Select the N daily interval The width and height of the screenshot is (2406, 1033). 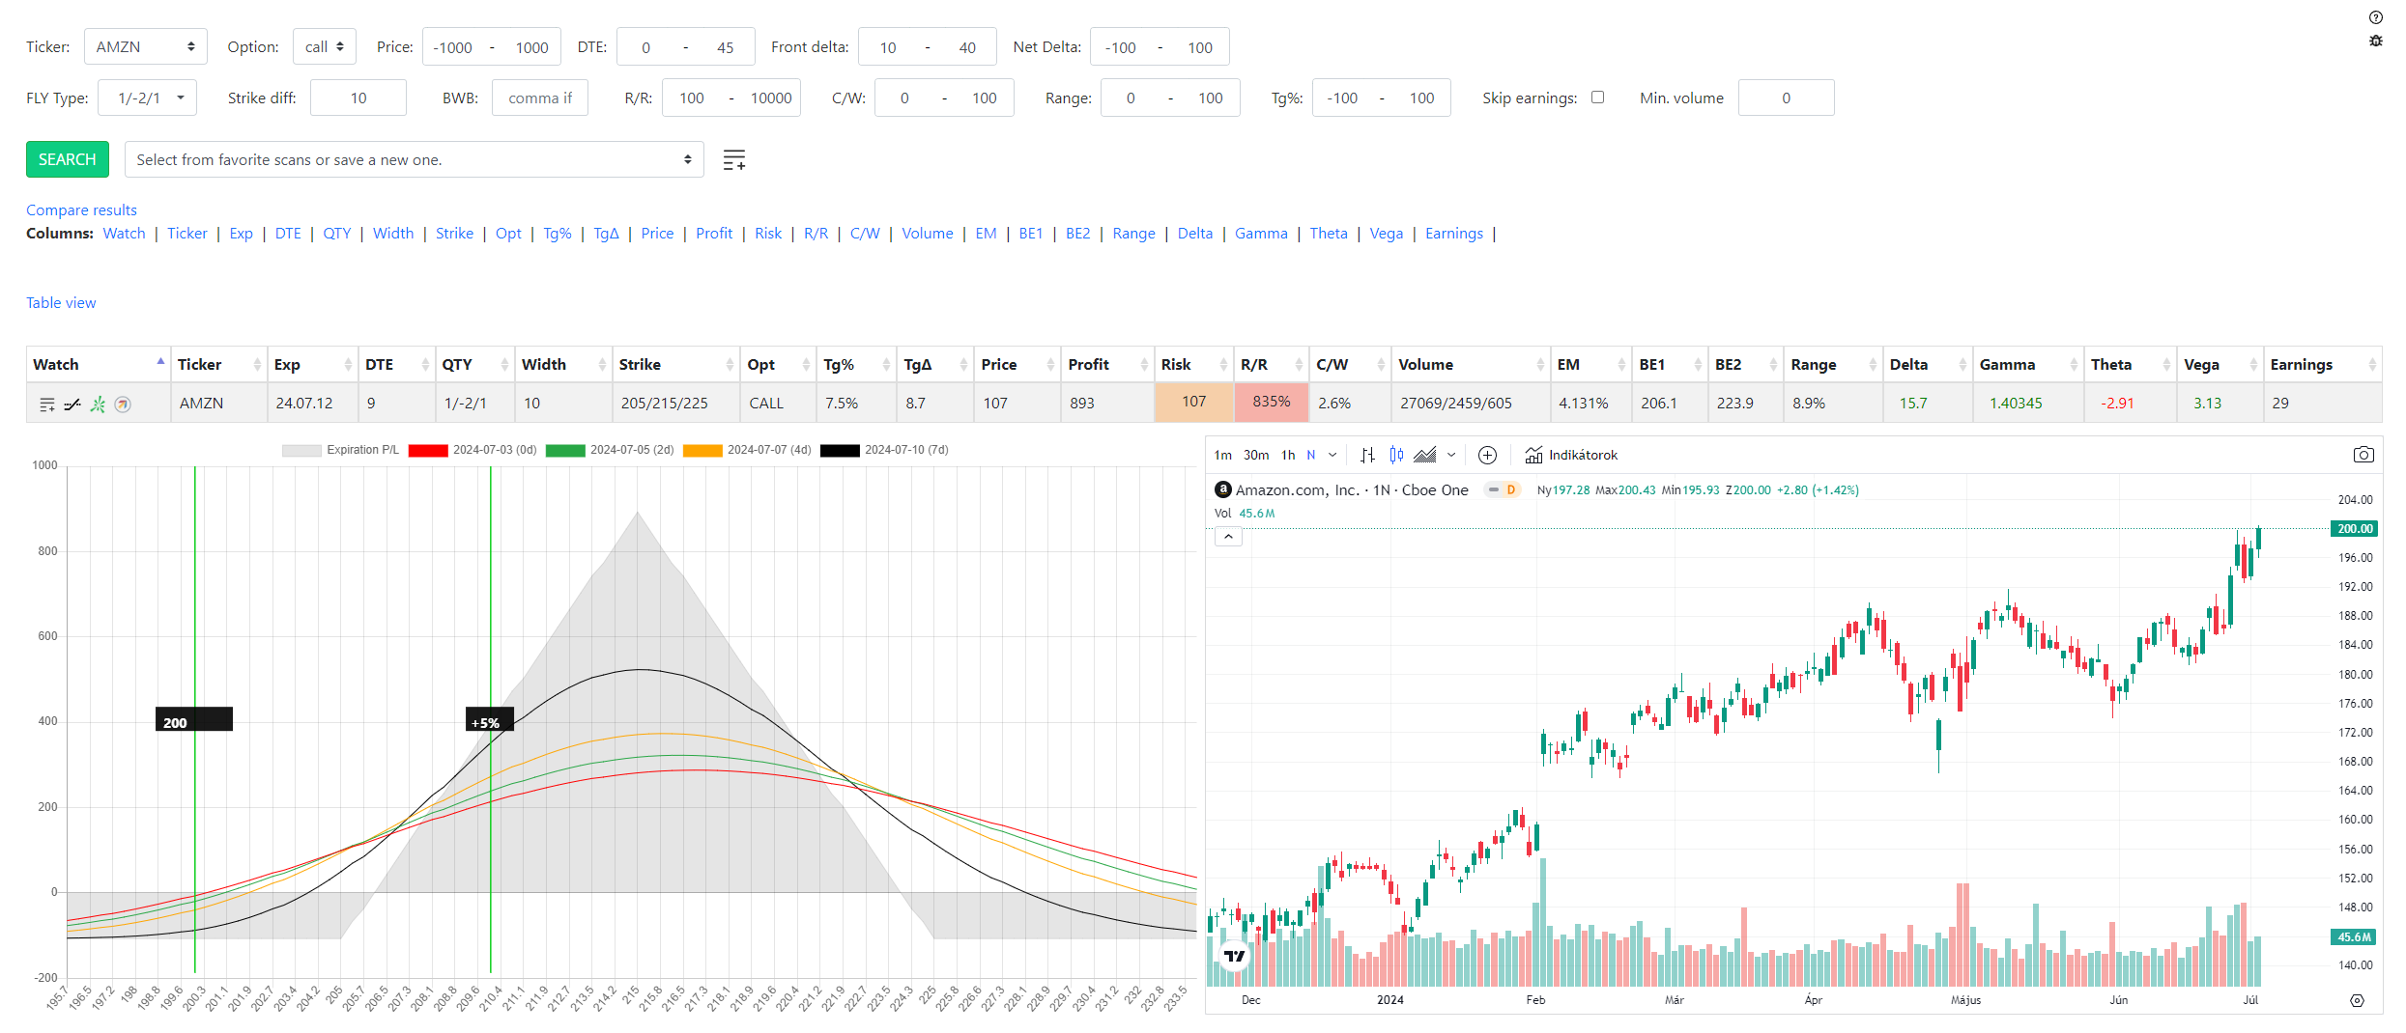pyautogui.click(x=1311, y=455)
